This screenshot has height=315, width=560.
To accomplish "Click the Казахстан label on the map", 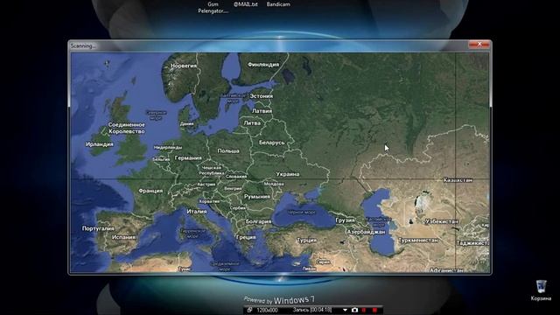I will [458, 180].
